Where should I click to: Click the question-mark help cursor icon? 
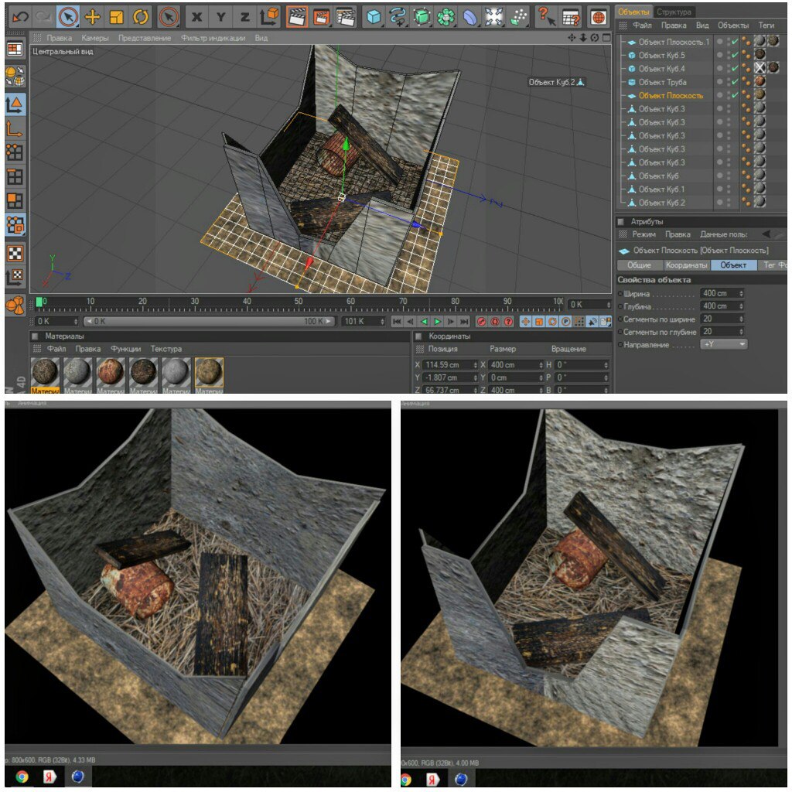pos(545,17)
